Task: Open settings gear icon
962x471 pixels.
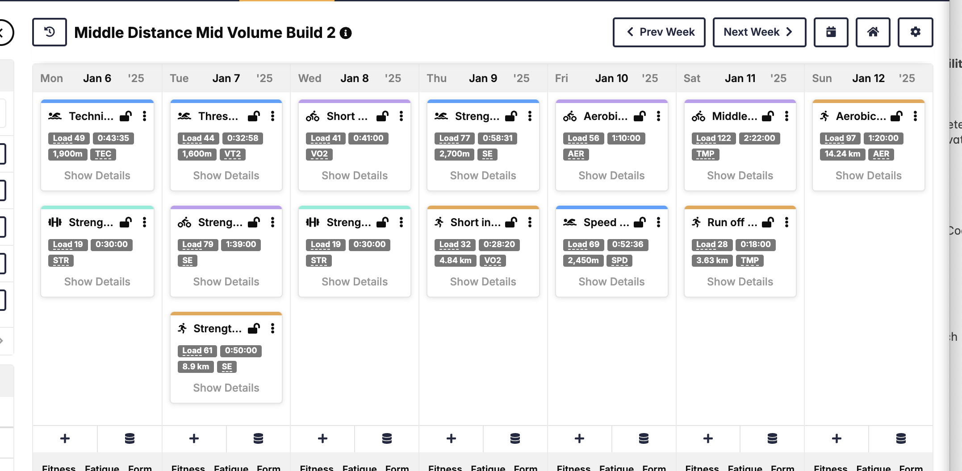Action: tap(915, 32)
